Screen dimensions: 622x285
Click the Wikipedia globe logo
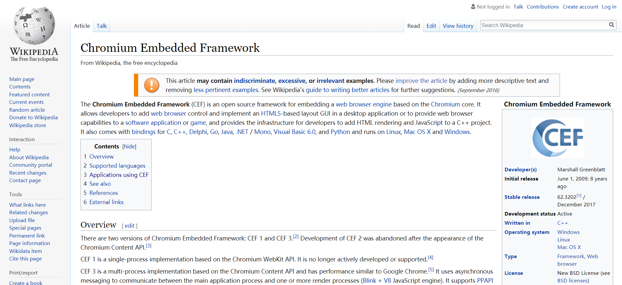coord(34,26)
